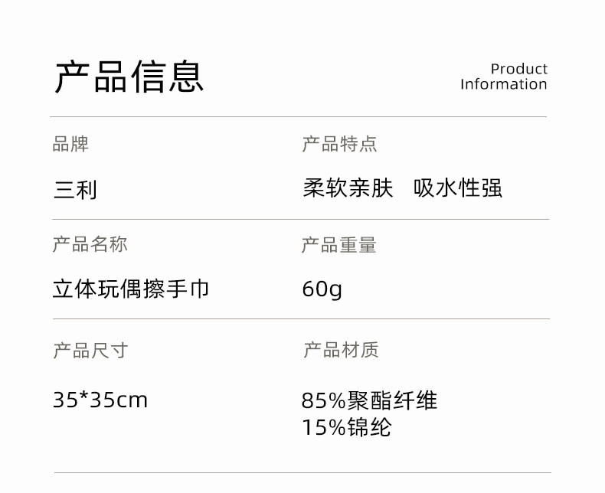This screenshot has width=605, height=493.
Task: Click the word Product in the subtitle
Action: point(518,69)
